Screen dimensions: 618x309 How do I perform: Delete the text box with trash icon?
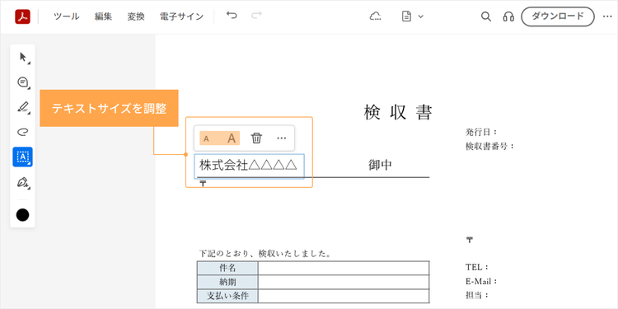[x=256, y=138]
